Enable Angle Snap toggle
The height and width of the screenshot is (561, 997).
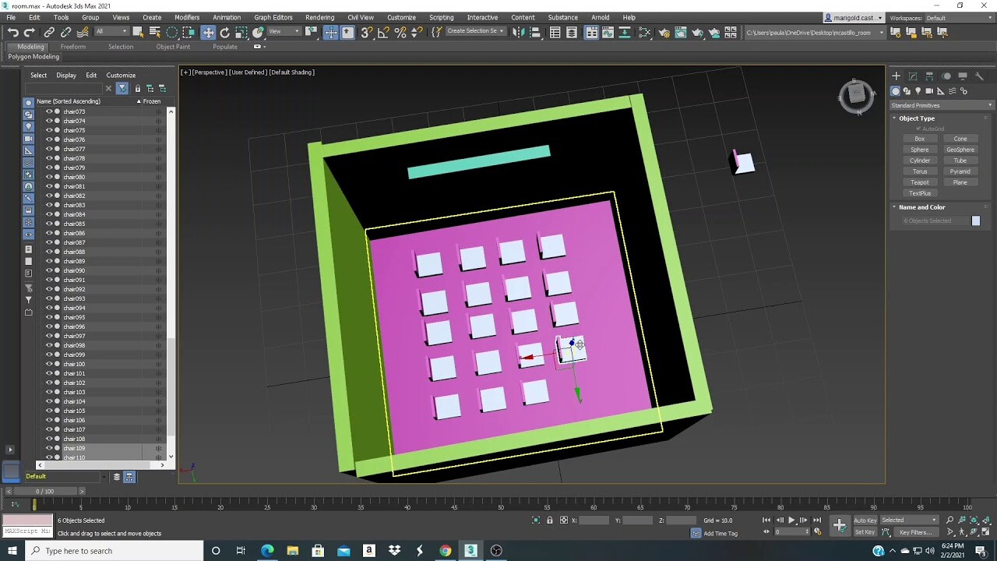click(383, 32)
